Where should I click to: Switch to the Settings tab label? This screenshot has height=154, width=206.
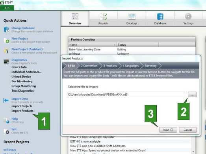point(188,23)
